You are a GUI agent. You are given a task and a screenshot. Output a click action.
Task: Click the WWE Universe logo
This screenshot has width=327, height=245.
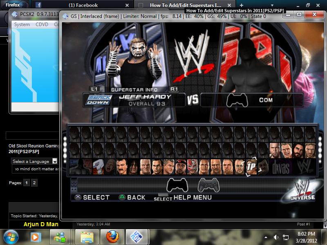click(x=302, y=190)
